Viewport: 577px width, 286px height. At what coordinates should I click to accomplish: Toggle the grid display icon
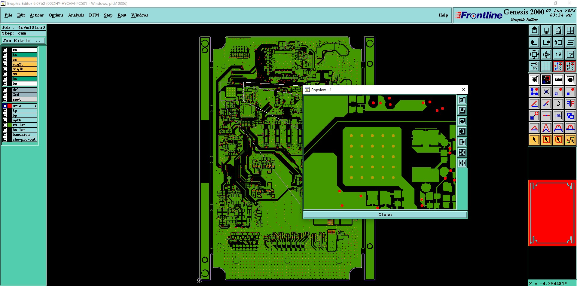(x=546, y=66)
